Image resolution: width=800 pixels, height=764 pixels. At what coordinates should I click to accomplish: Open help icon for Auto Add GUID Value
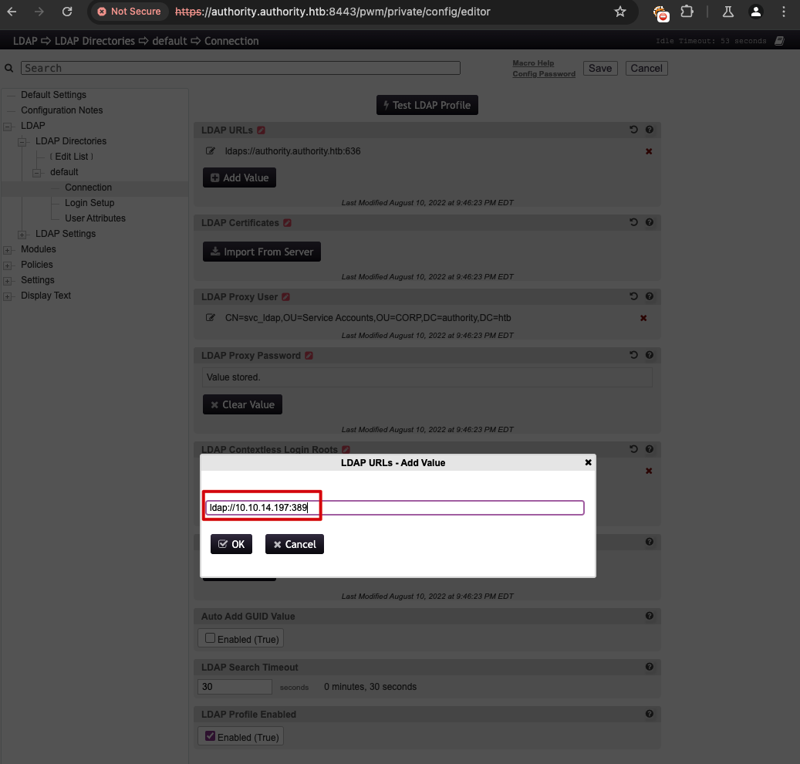click(x=649, y=616)
